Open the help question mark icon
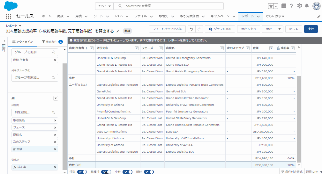The width and height of the screenshot is (322, 174). tap(291, 6)
